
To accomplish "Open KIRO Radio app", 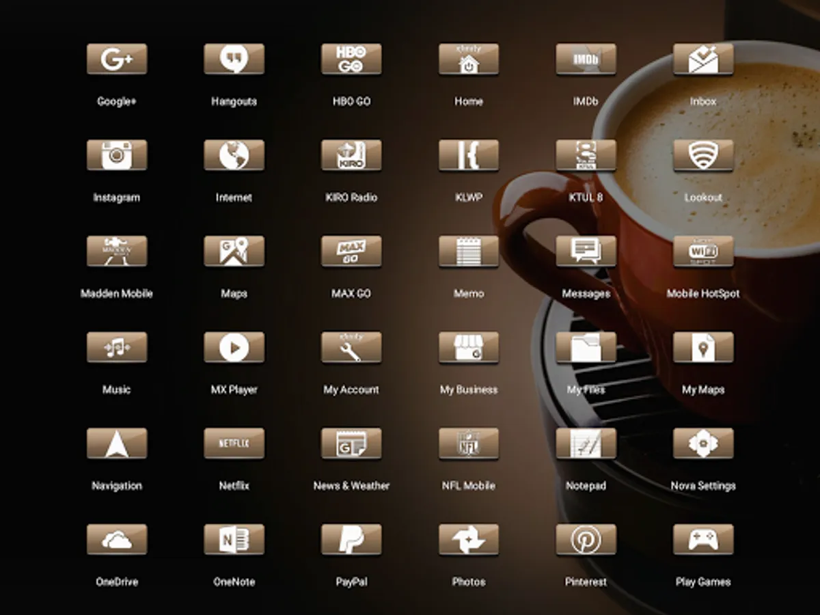I will coord(351,156).
